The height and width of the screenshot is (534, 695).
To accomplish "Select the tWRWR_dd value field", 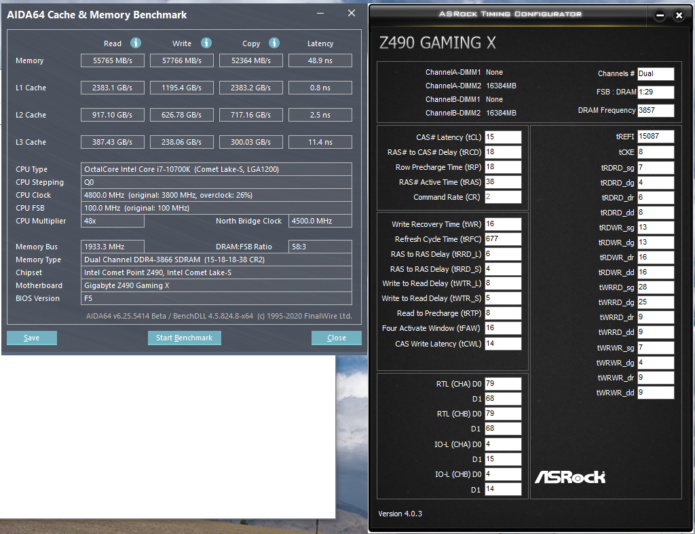I will (x=656, y=393).
